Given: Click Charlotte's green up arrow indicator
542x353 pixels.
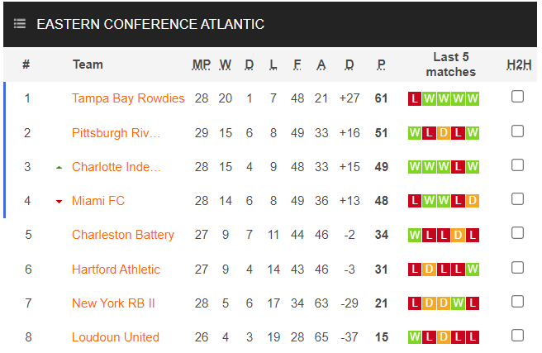Looking at the screenshot, I should pos(59,167).
